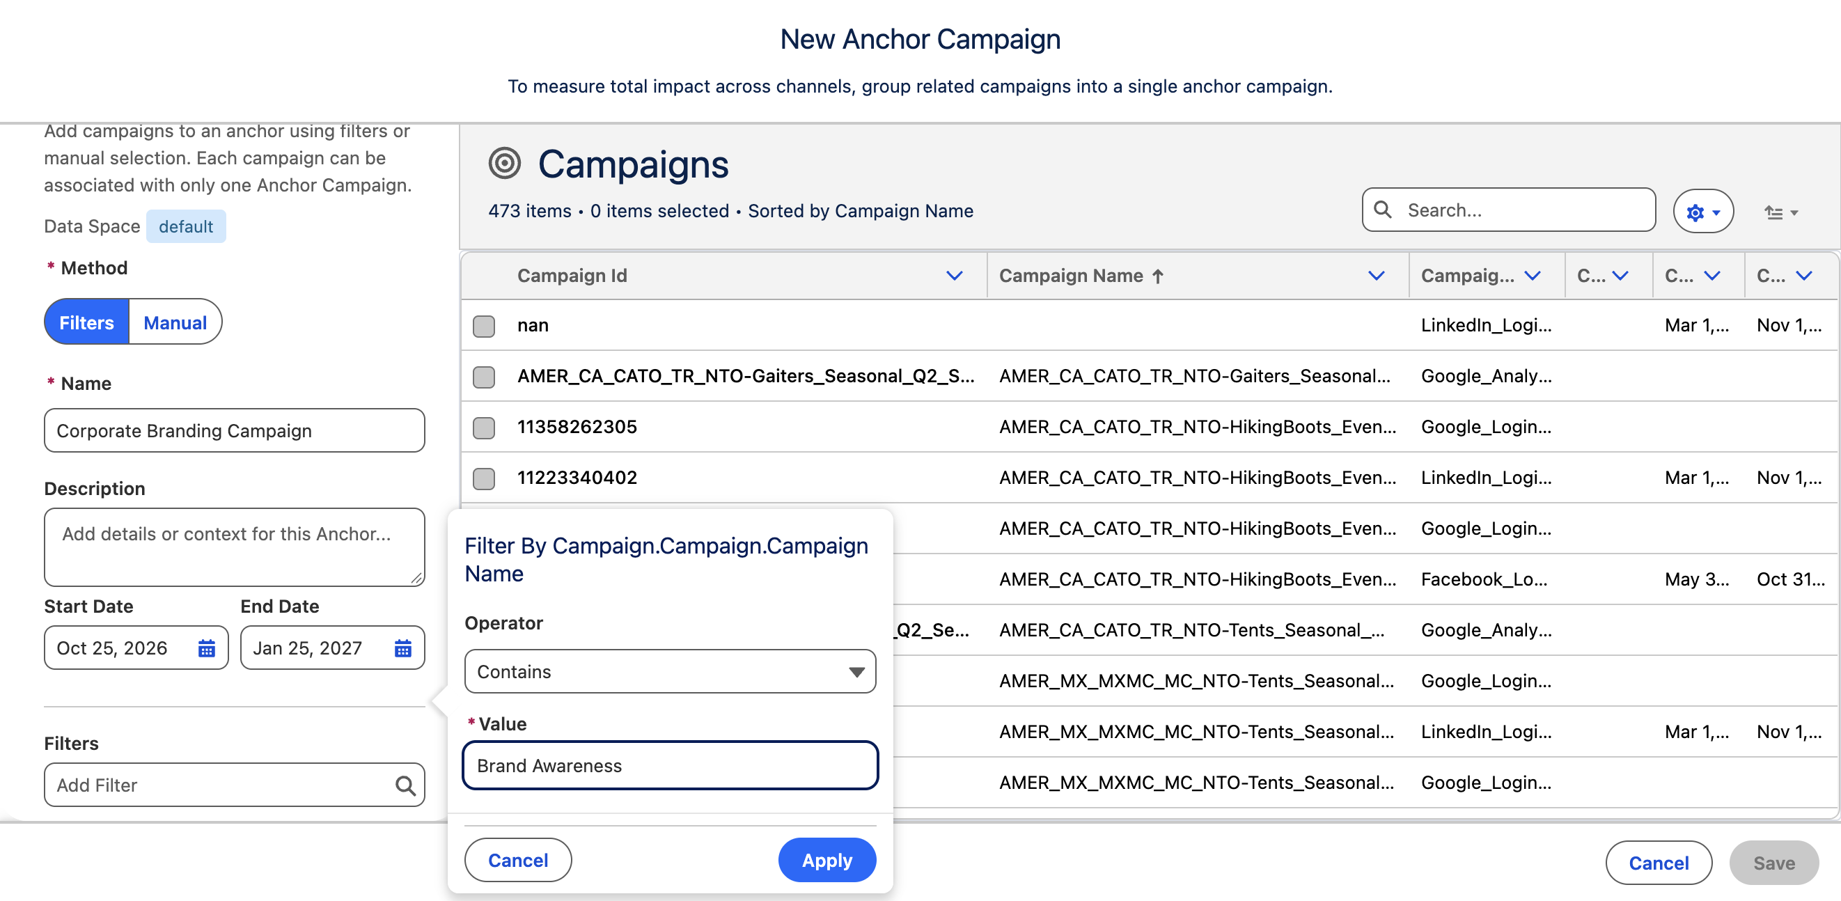Image resolution: width=1841 pixels, height=901 pixels.
Task: Click the Add Filter search magnifier icon
Action: pos(405,785)
